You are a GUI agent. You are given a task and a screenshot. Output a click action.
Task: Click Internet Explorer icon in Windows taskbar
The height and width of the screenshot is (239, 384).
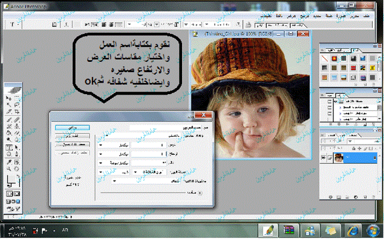[x=353, y=230]
